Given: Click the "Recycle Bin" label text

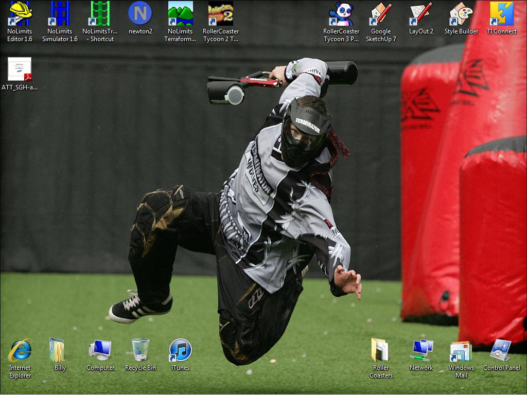Looking at the screenshot, I should coord(140,368).
